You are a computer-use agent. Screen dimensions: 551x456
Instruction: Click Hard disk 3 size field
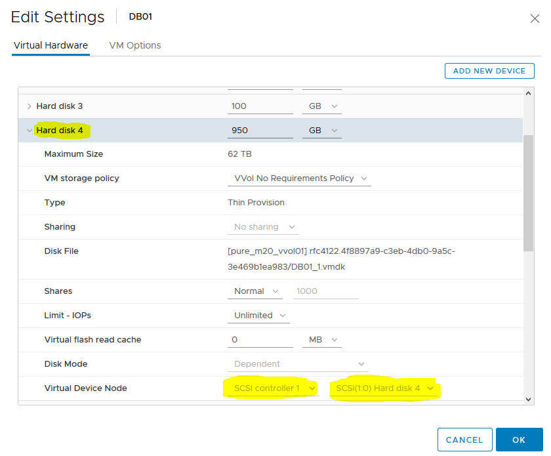click(260, 106)
